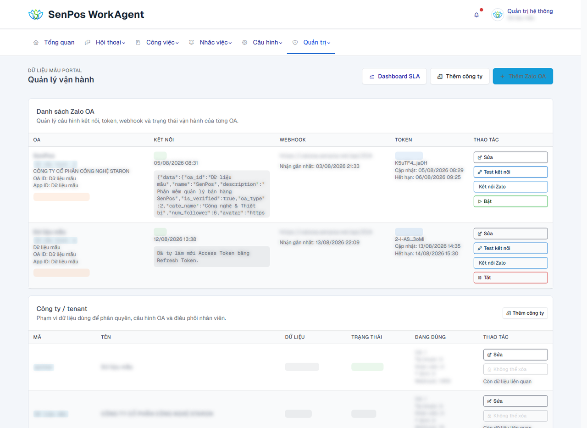This screenshot has height=428, width=587.
Task: Click Nhận gần nhất: 13/08/2026 22:09
Action: tap(320, 242)
